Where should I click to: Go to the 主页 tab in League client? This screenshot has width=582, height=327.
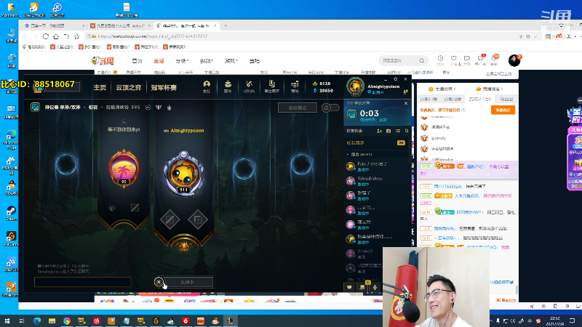coord(100,87)
